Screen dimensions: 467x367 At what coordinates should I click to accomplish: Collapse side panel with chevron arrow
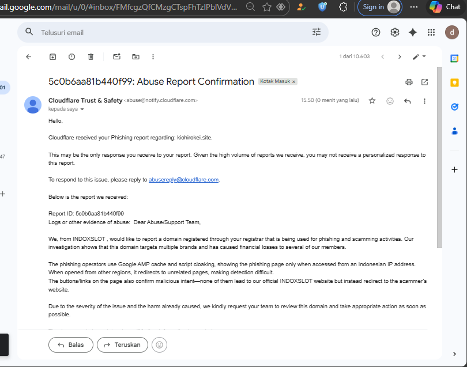tap(454, 354)
